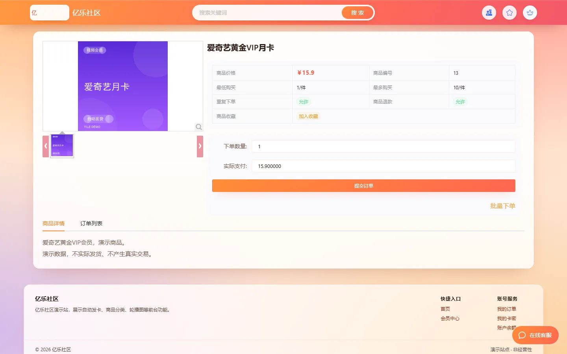567x354 pixels.
Task: Click the 搜索 search button
Action: (x=358, y=13)
